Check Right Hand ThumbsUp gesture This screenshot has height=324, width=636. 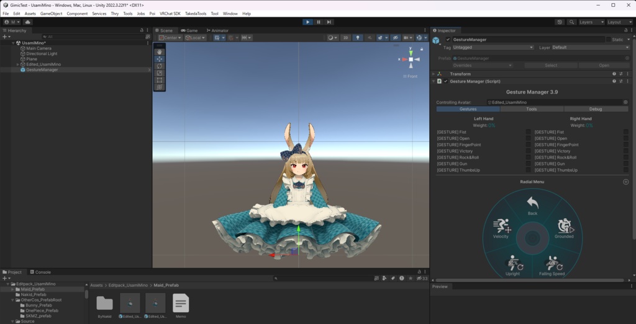pyautogui.click(x=626, y=170)
